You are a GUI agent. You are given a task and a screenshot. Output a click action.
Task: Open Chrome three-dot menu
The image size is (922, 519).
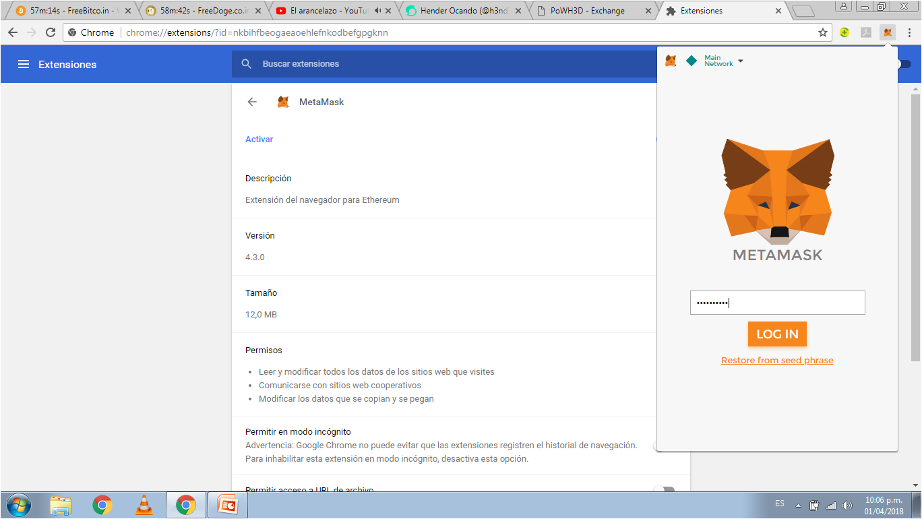tap(909, 32)
